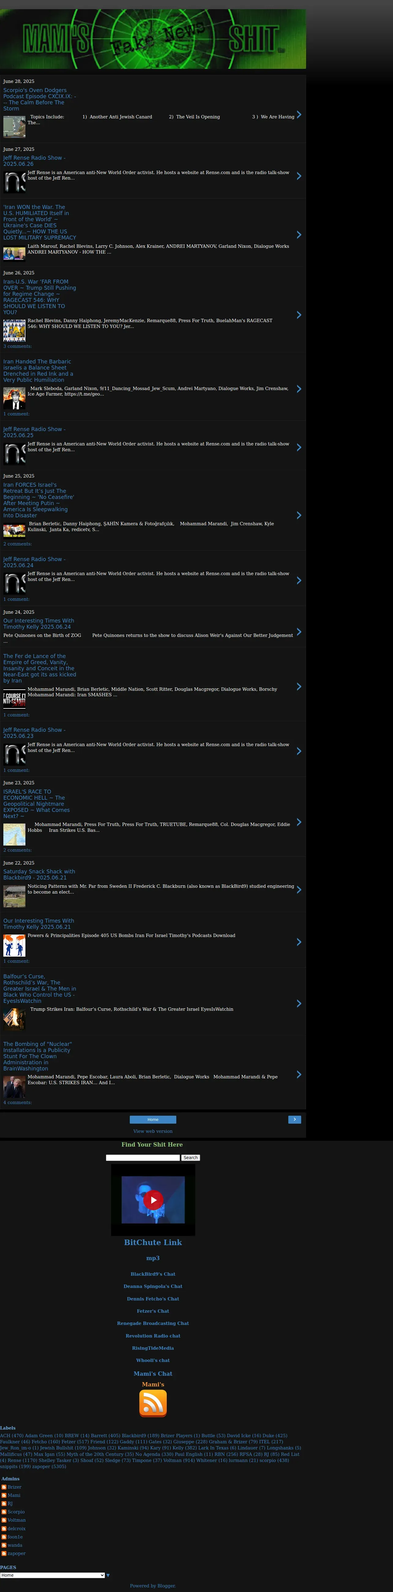Click the feed icon beside foon1e
The height and width of the screenshot is (1592, 393).
tap(4, 1537)
